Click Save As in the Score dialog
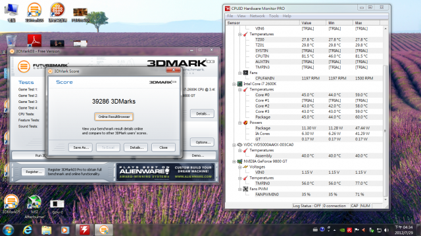 pos(80,147)
